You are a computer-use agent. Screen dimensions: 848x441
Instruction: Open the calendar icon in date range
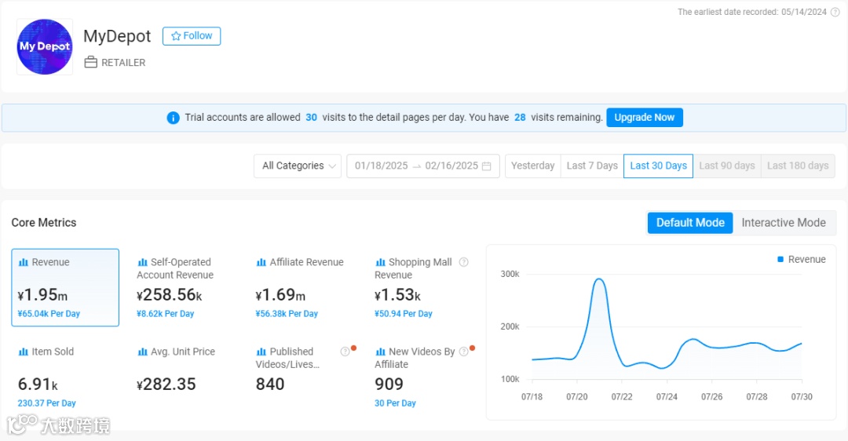(487, 166)
